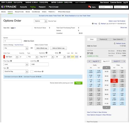Image resolution: width=129 pixels, height=123 pixels.
Task: Switch to the Stocks tab
Action: click(4, 12)
